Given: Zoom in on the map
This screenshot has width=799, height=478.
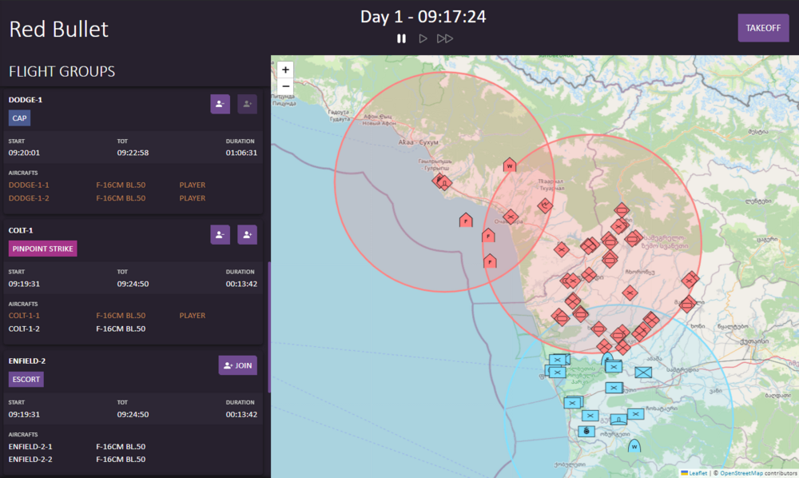Looking at the screenshot, I should pos(285,70).
